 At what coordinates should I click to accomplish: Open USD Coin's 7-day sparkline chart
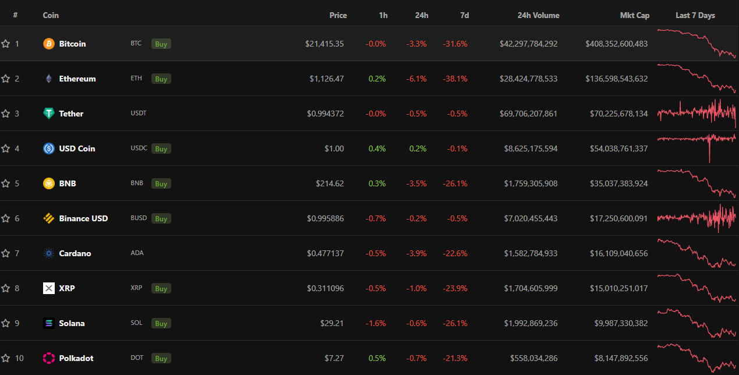click(696, 148)
